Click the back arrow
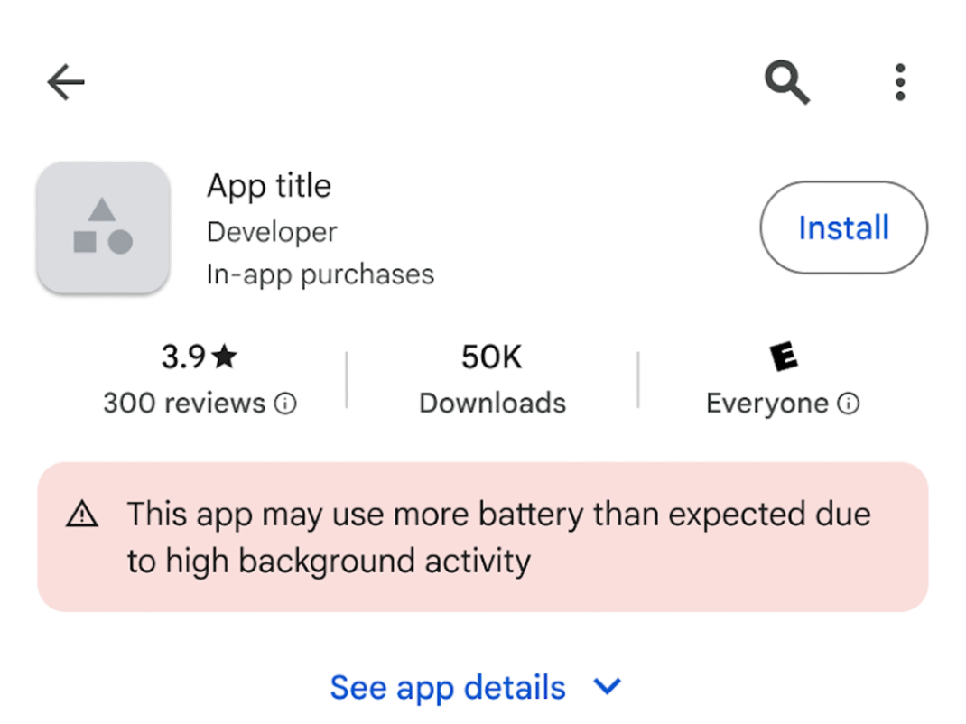Viewport: 966px width, 724px height. coord(64,82)
